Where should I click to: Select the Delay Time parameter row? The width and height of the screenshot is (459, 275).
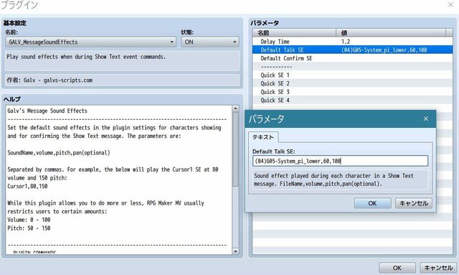tap(352, 42)
